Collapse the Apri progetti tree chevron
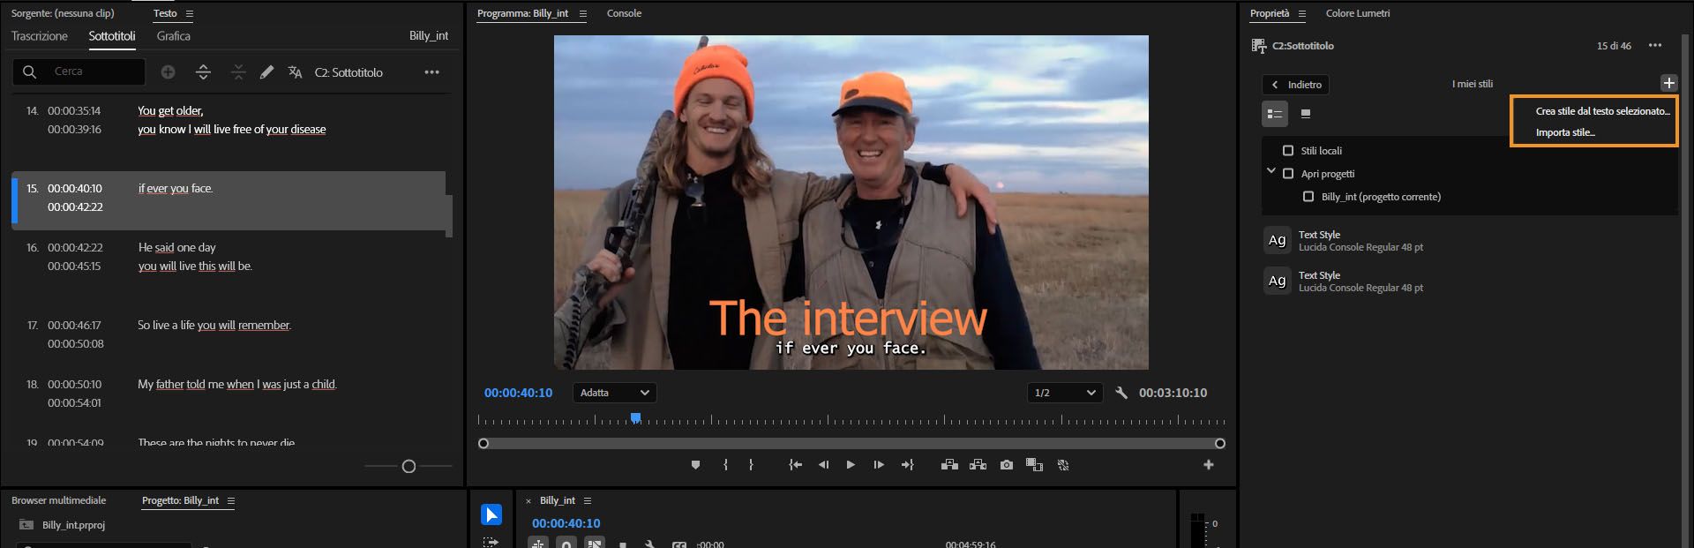The width and height of the screenshot is (1694, 548). 1271,171
